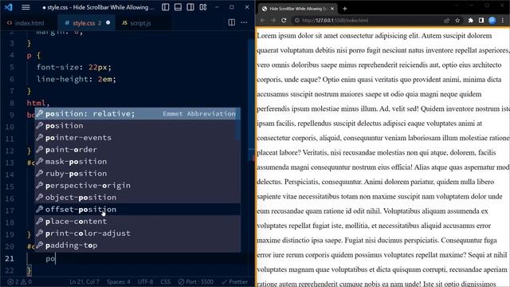510x287 pixels.
Task: Click the suggestion list scrollbar
Action: click(239, 125)
